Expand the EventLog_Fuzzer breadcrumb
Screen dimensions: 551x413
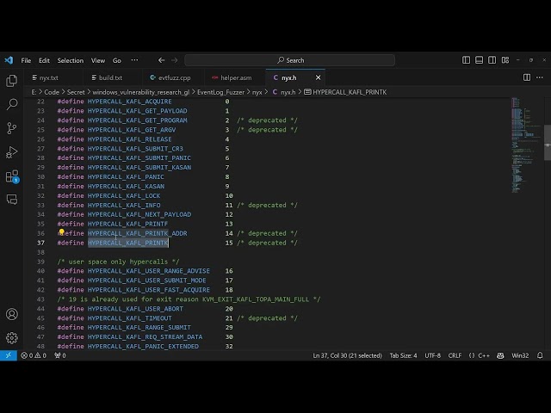(220, 92)
